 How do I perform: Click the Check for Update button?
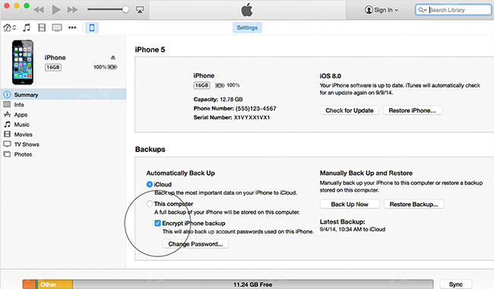coord(350,110)
